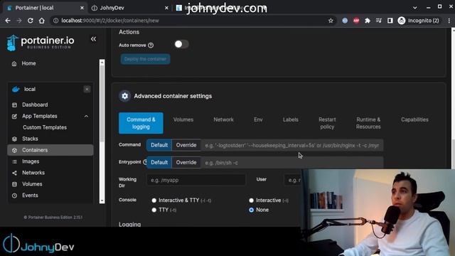Image resolution: width=455 pixels, height=256 pixels.
Task: Switch to the Env tab
Action: coord(258,119)
